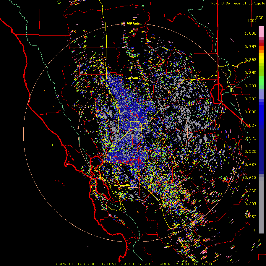Click the 0.573 legend value
This screenshot has width=266, height=266.
click(x=250, y=138)
